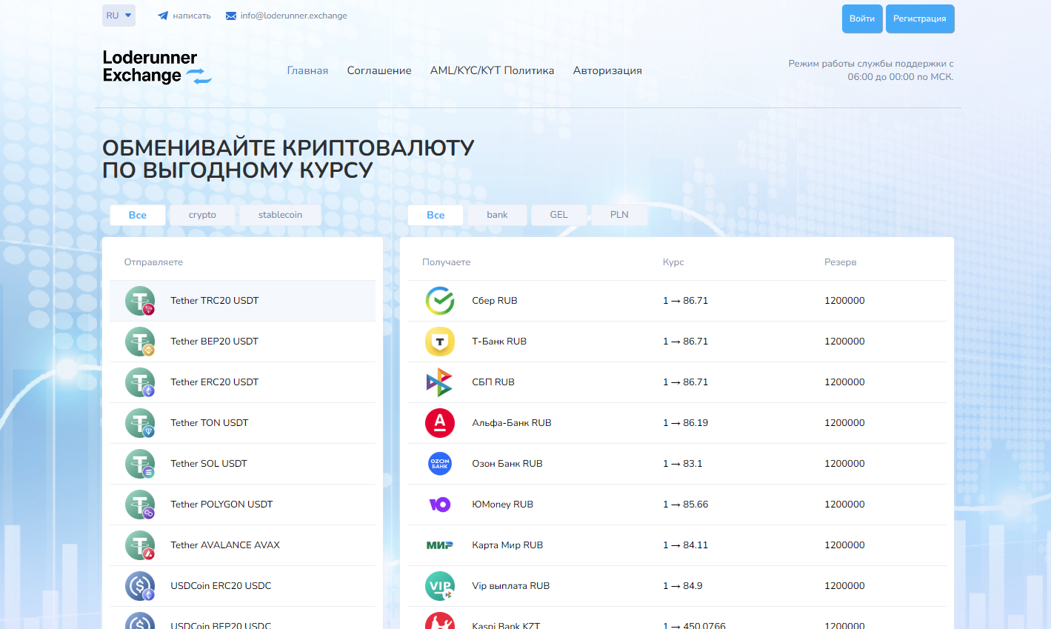Select Tether TON USDT text

click(210, 423)
